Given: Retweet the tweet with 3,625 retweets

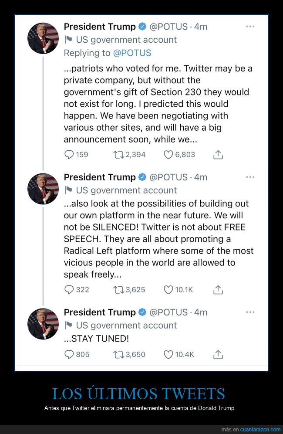Looking at the screenshot, I should point(119,289).
